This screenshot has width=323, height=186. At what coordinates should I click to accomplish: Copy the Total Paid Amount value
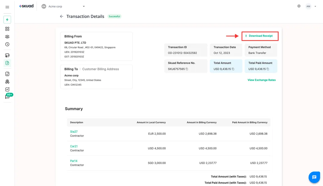click(x=268, y=69)
